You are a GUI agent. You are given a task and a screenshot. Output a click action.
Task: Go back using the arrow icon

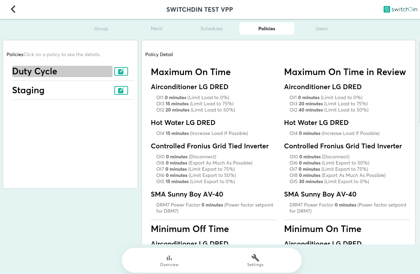tap(13, 9)
